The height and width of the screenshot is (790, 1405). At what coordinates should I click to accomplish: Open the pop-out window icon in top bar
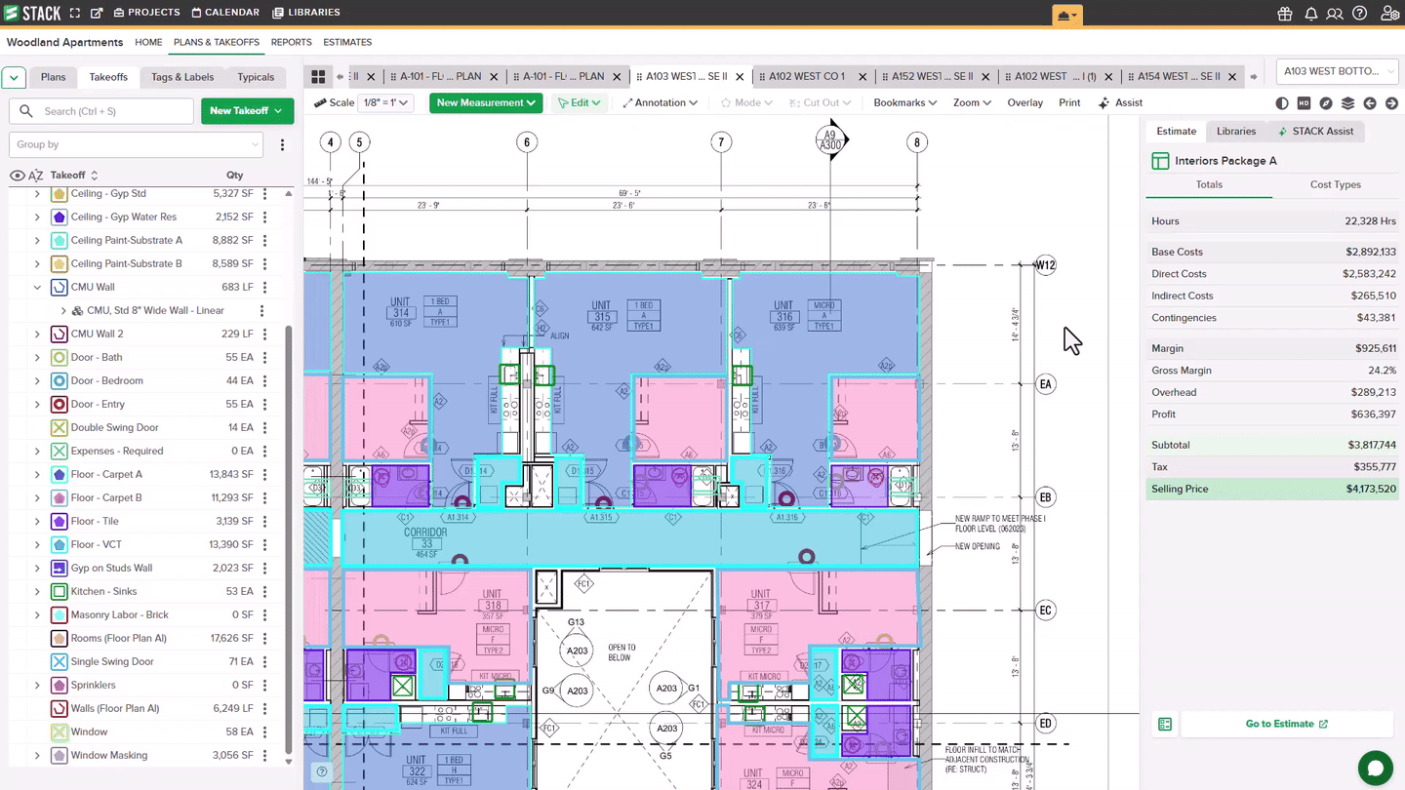pyautogui.click(x=97, y=13)
